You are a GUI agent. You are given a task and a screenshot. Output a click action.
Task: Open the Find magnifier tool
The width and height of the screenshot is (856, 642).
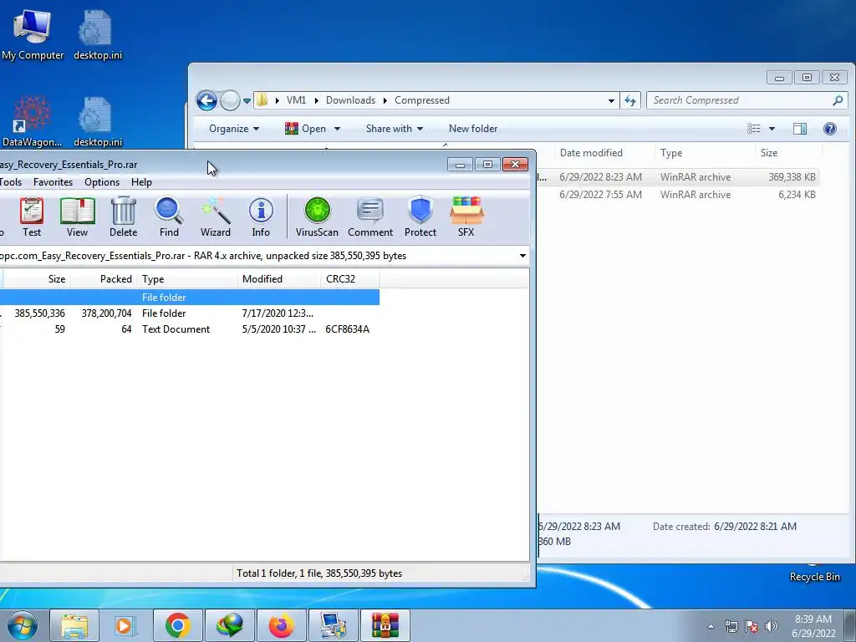pos(169,217)
